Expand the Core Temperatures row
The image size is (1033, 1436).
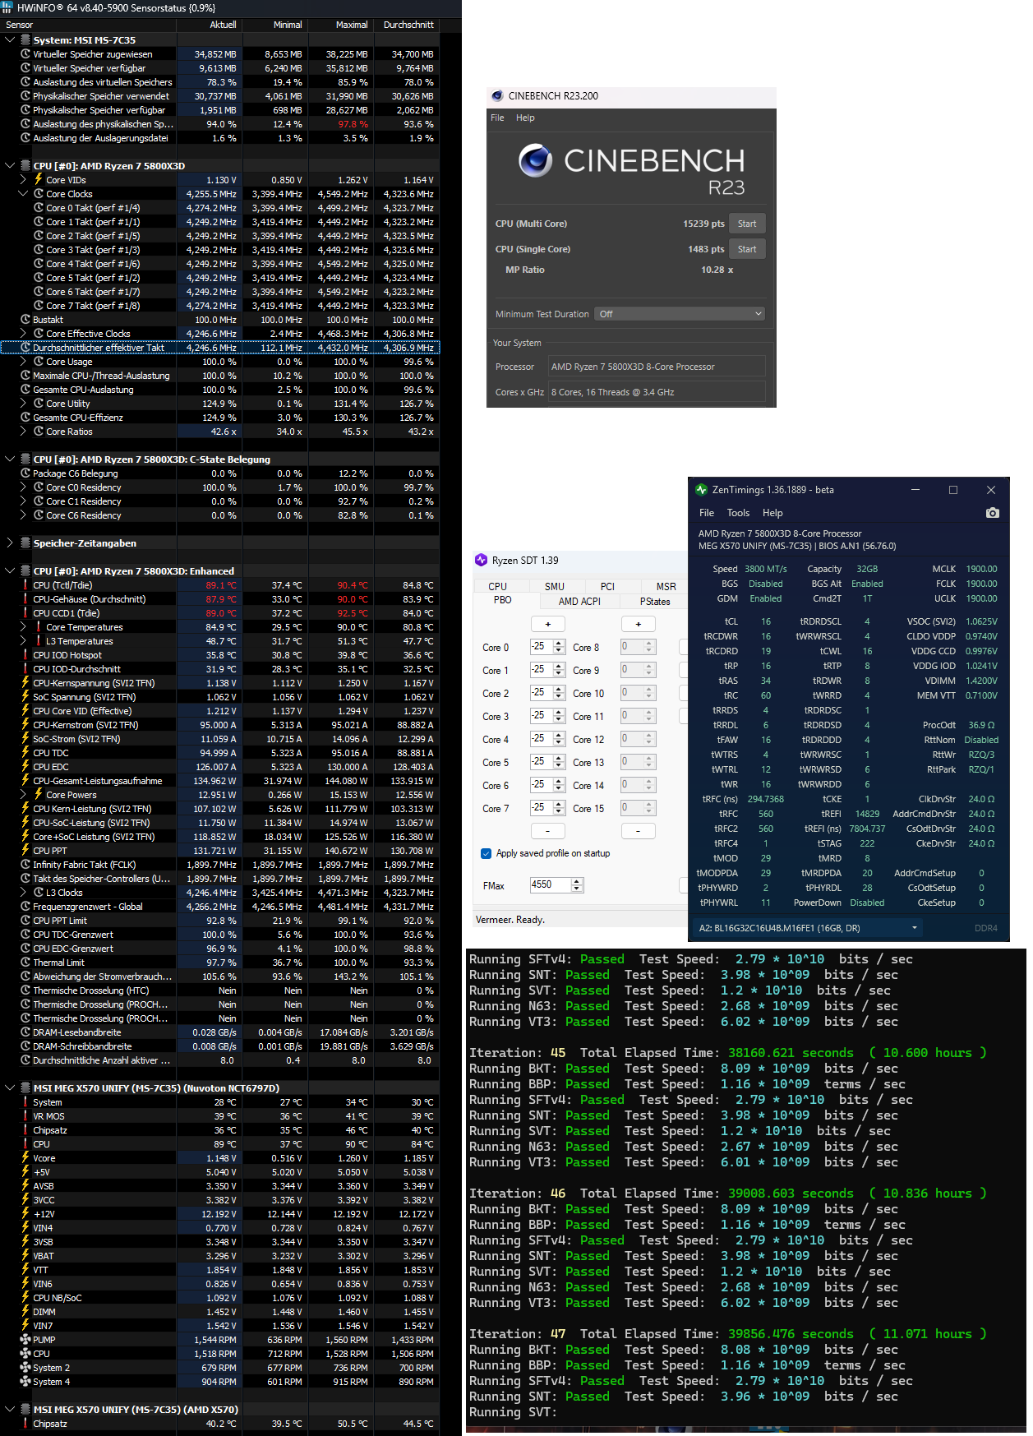tap(23, 627)
